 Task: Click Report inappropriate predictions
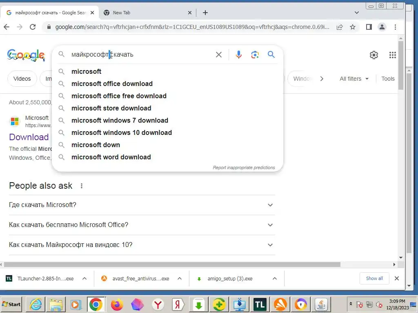point(244,168)
